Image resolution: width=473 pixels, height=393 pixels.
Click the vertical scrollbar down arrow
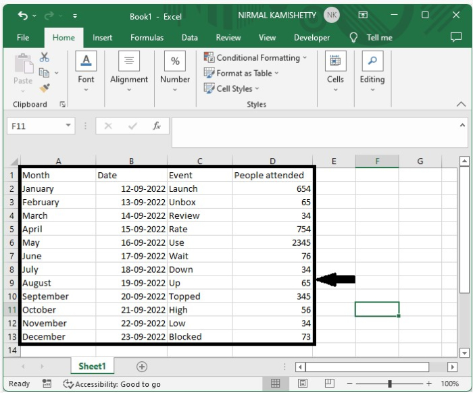[x=464, y=352]
